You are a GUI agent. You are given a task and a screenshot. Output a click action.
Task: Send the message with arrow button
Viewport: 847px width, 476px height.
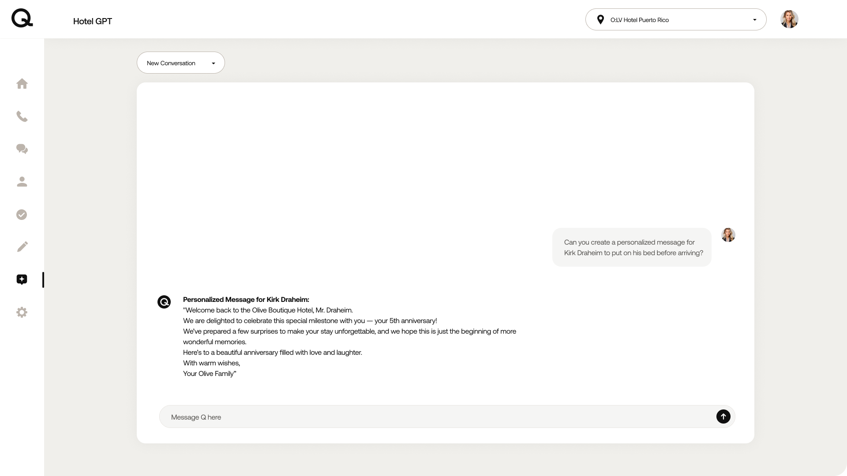click(x=723, y=416)
